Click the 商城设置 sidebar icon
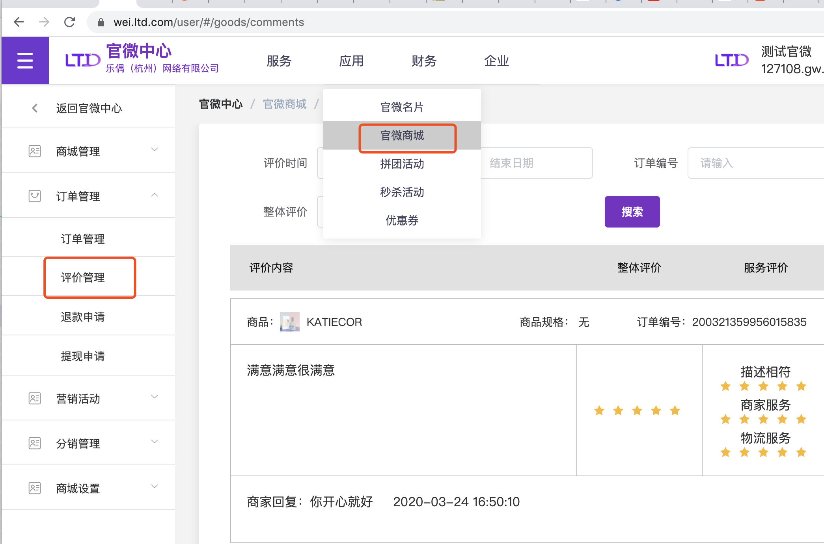Image resolution: width=824 pixels, height=544 pixels. tap(35, 488)
